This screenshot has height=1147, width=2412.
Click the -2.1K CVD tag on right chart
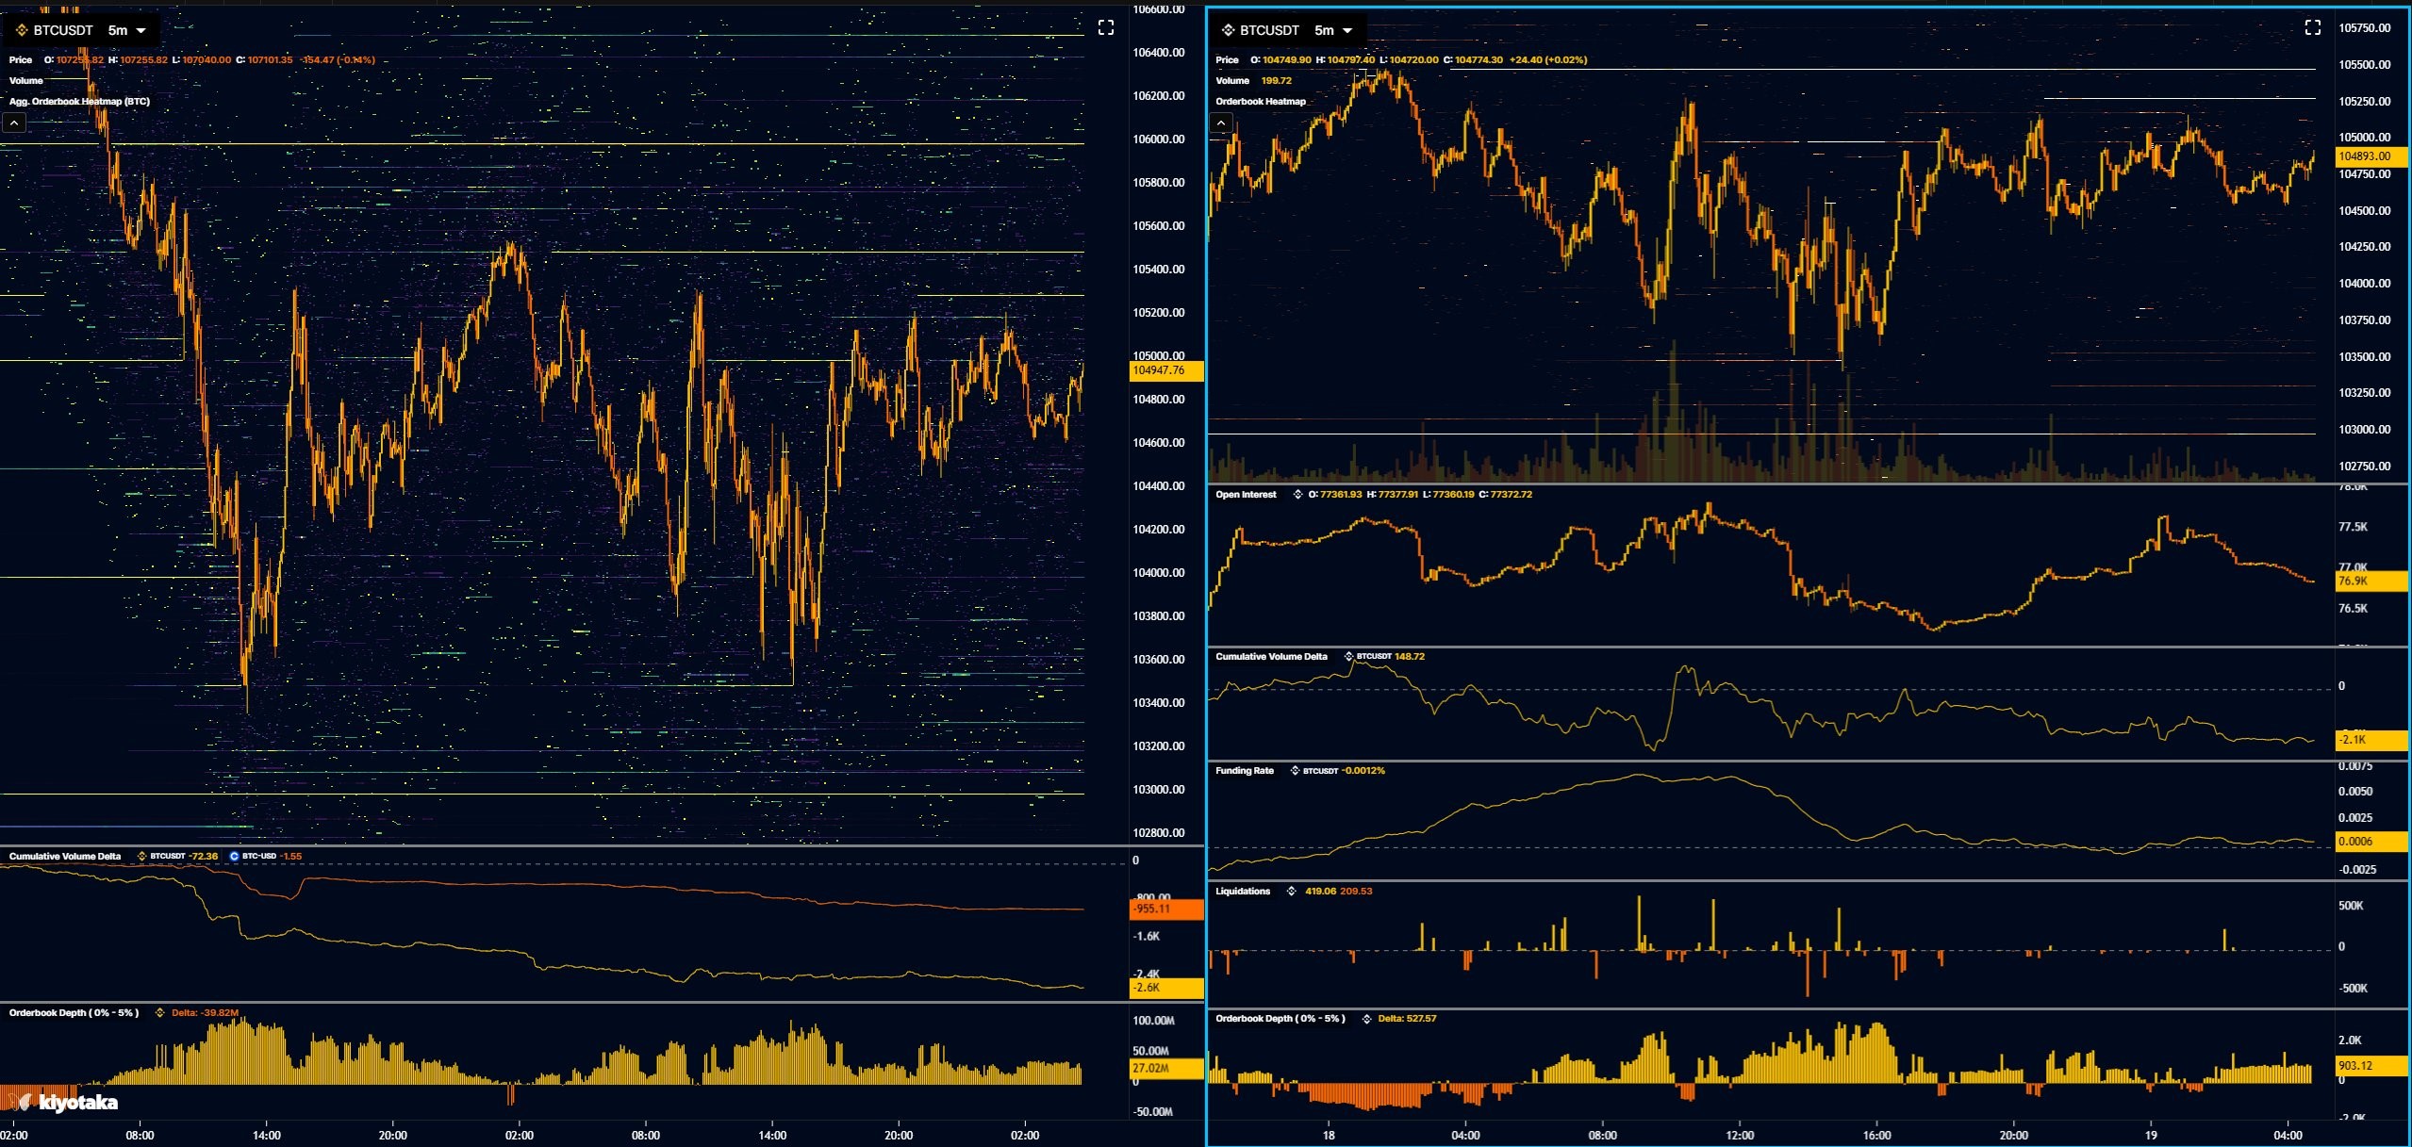[2371, 740]
